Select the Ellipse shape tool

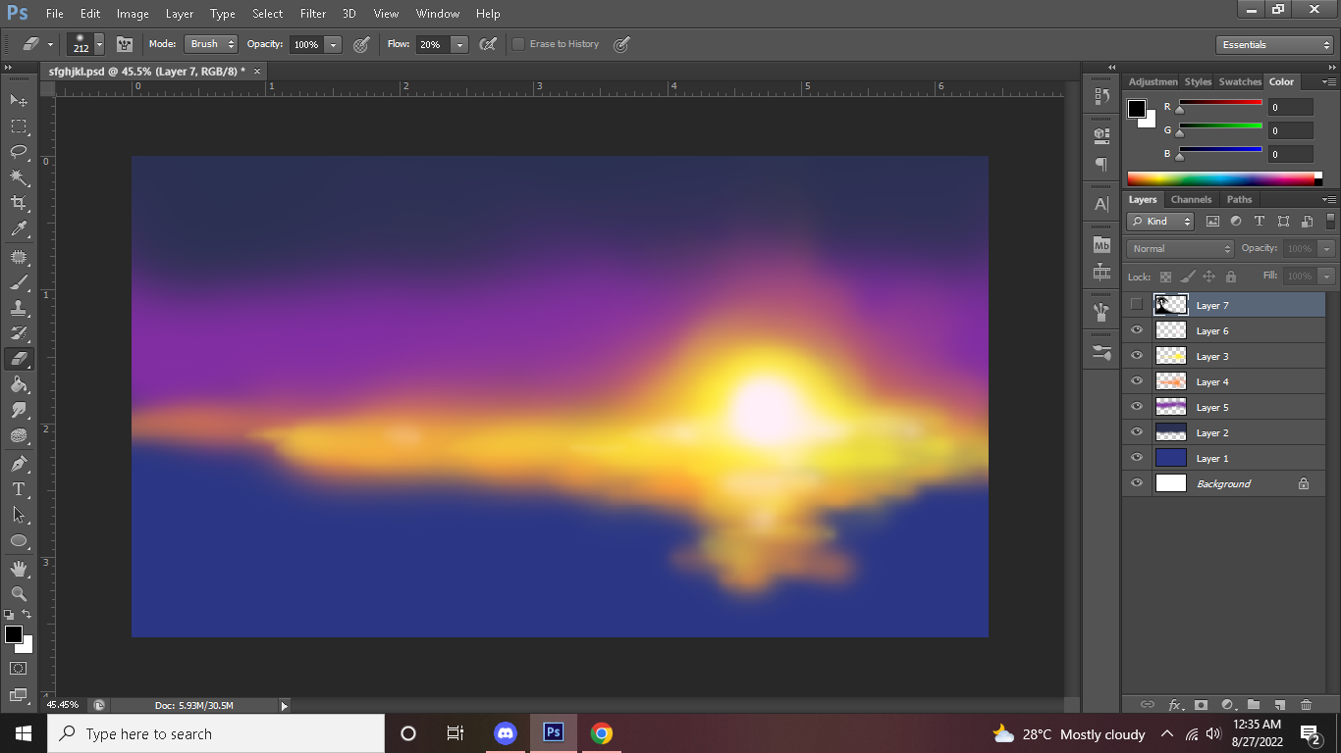tap(19, 540)
